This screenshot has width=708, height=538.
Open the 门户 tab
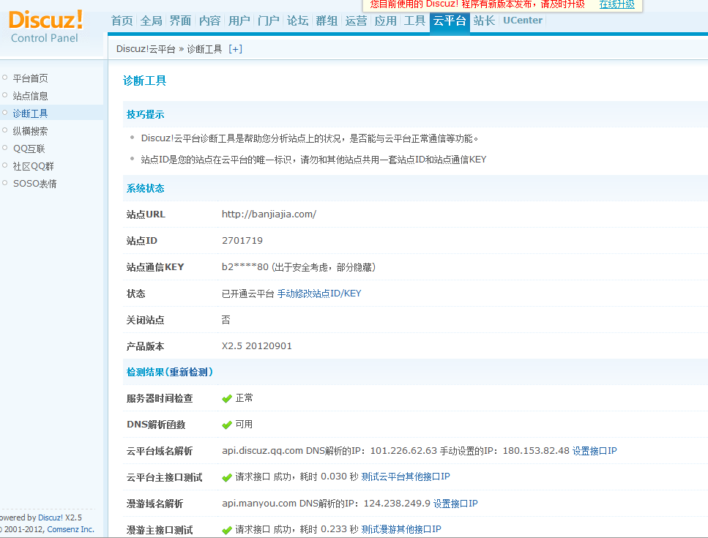point(269,20)
